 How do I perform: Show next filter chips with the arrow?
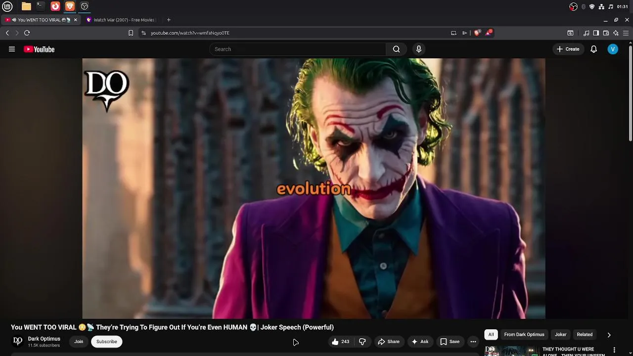click(x=609, y=335)
